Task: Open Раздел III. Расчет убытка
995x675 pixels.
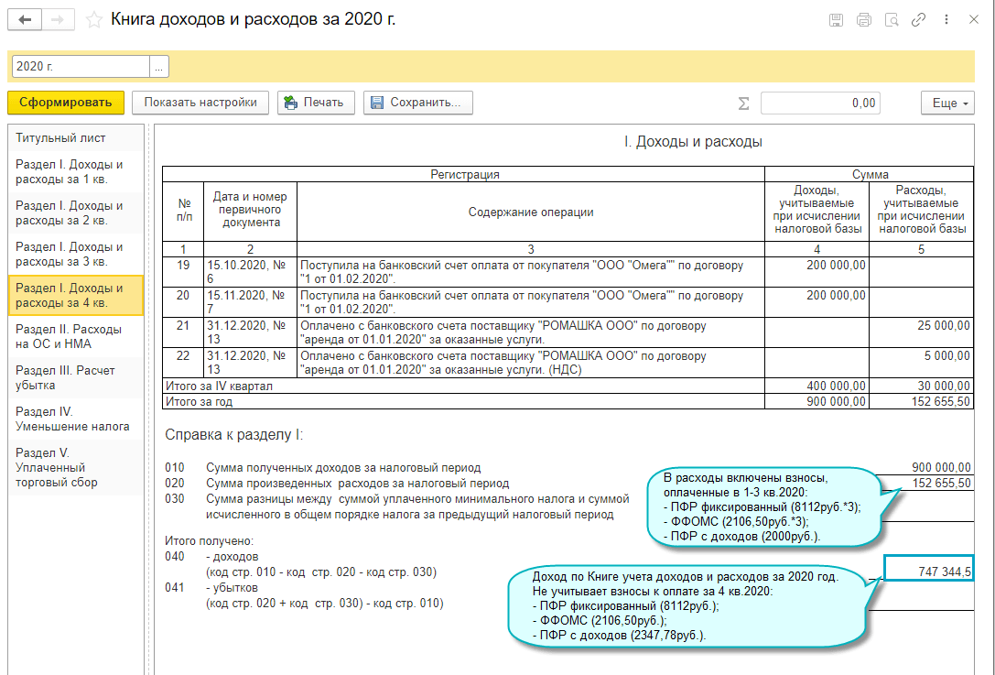Action: tap(75, 378)
